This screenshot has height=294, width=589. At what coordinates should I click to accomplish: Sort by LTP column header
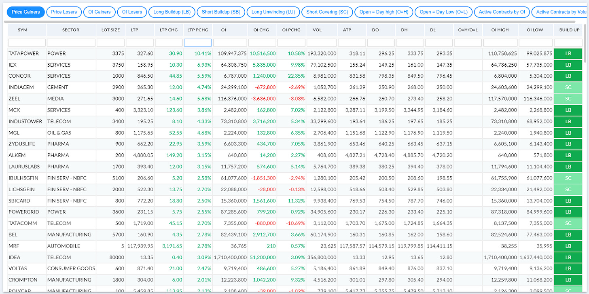[140, 30]
